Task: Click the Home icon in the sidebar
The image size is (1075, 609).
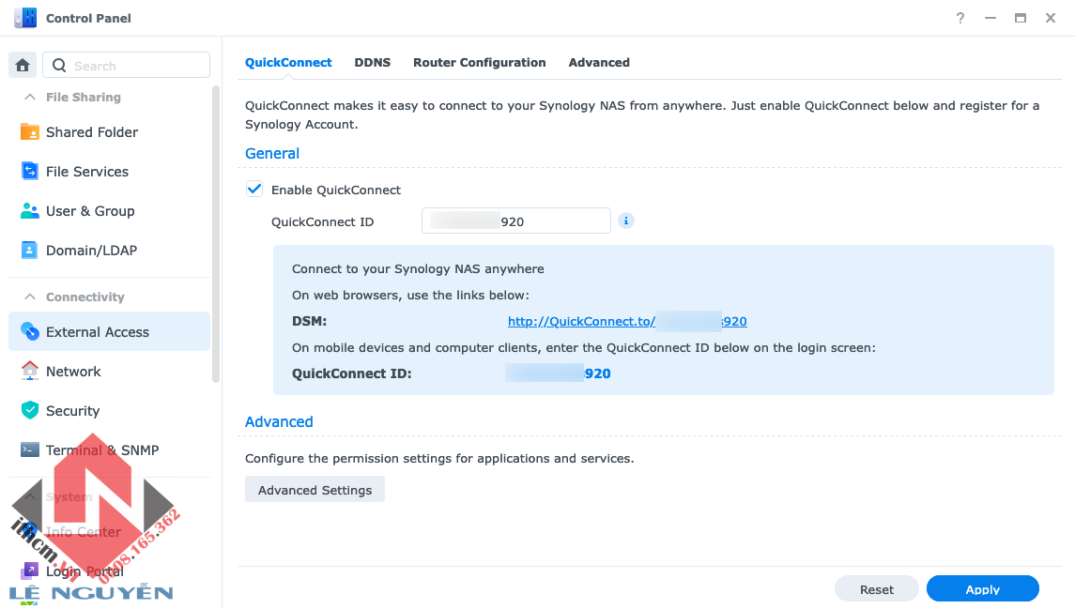Action: point(23,65)
